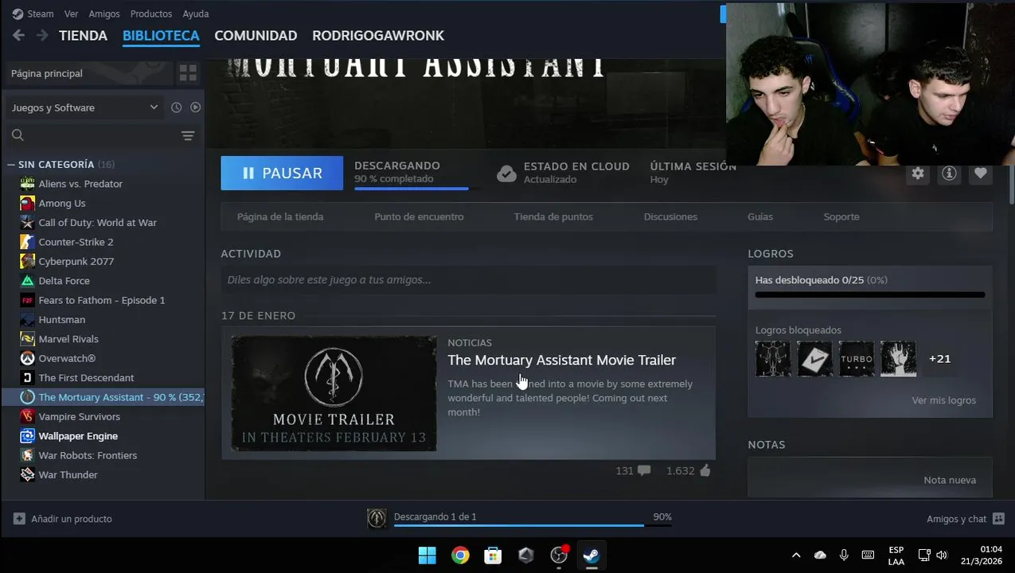
Task: Switch to the COMUNIDAD tab
Action: pos(256,36)
